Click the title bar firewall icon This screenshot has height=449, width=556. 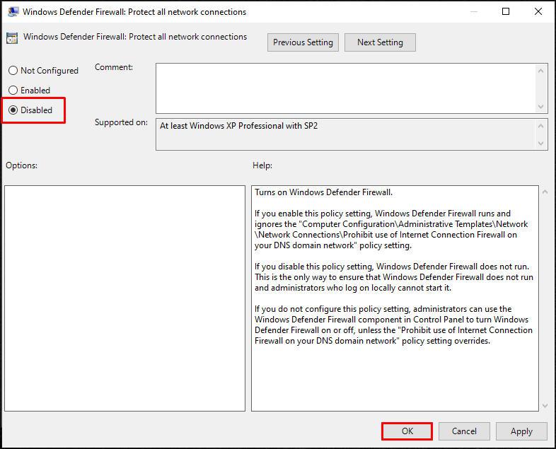[13, 12]
